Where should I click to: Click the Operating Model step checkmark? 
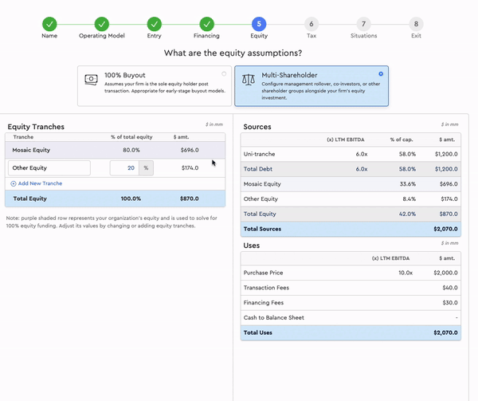click(101, 24)
